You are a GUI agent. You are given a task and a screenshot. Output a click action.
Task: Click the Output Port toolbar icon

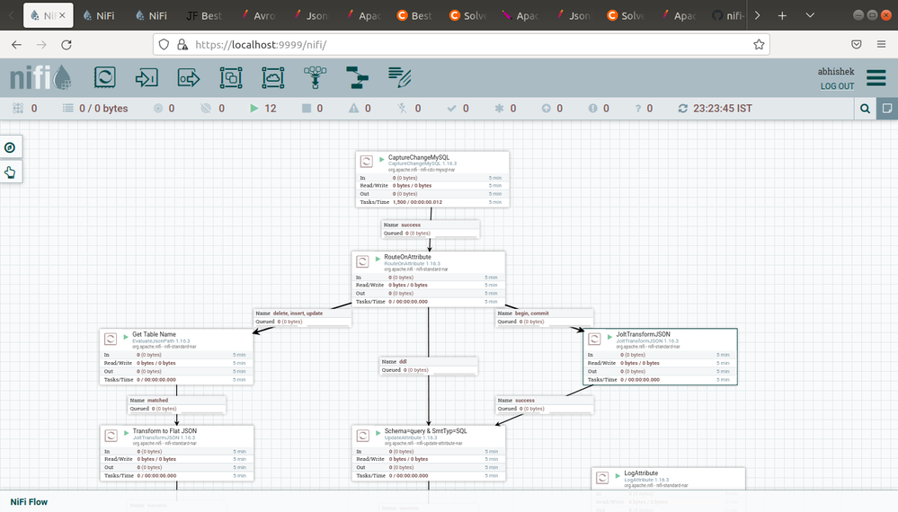click(189, 78)
